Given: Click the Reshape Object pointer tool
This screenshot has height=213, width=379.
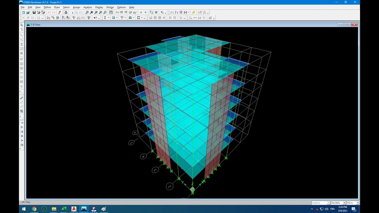Looking at the screenshot, I should (x=22, y=30).
